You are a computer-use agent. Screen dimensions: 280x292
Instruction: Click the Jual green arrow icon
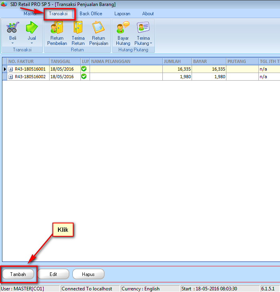pos(32,27)
